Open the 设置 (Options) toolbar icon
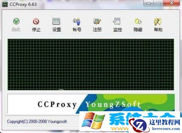Screen dimensions: 182x133 tap(56, 21)
